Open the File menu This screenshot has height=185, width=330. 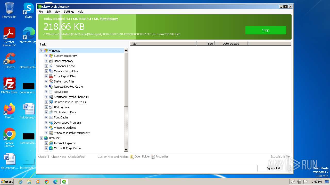(41, 12)
